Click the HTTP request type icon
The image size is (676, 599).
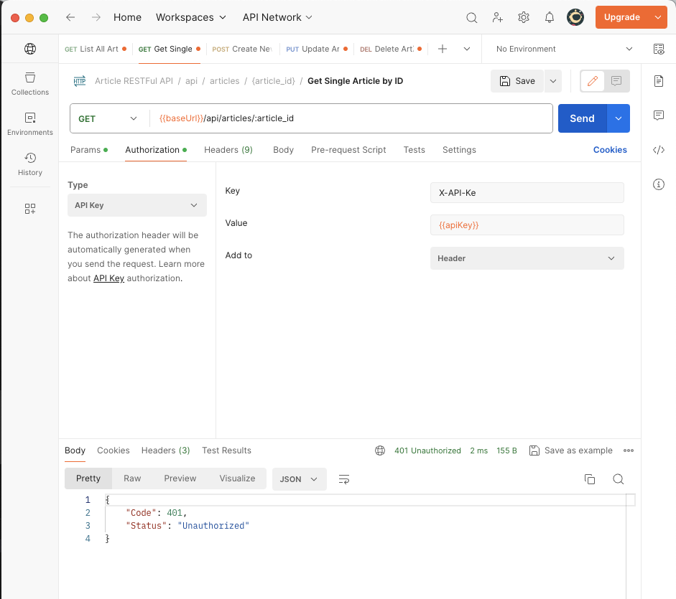80,81
